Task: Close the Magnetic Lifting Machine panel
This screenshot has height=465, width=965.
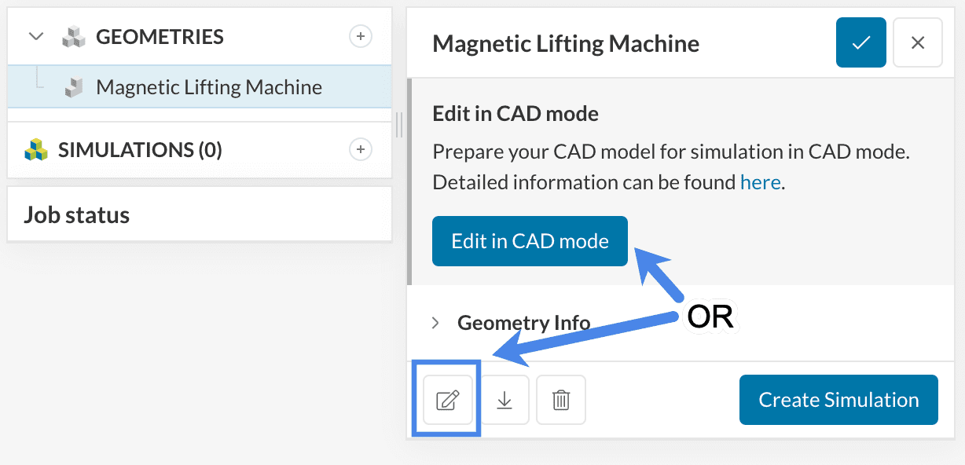Action: pos(917,43)
